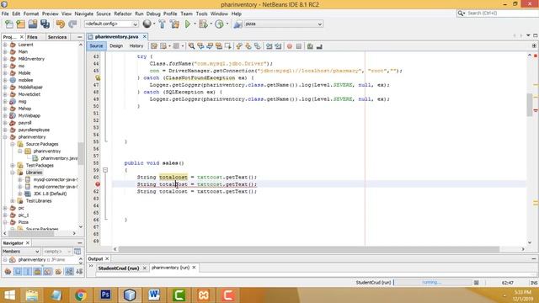The image size is (539, 303).
Task: Collapse code fold on line 59
Action: (105, 170)
